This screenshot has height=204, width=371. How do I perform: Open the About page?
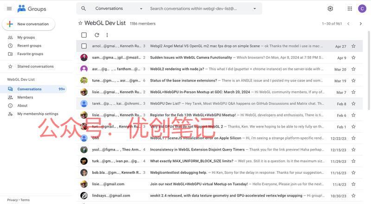pyautogui.click(x=22, y=106)
